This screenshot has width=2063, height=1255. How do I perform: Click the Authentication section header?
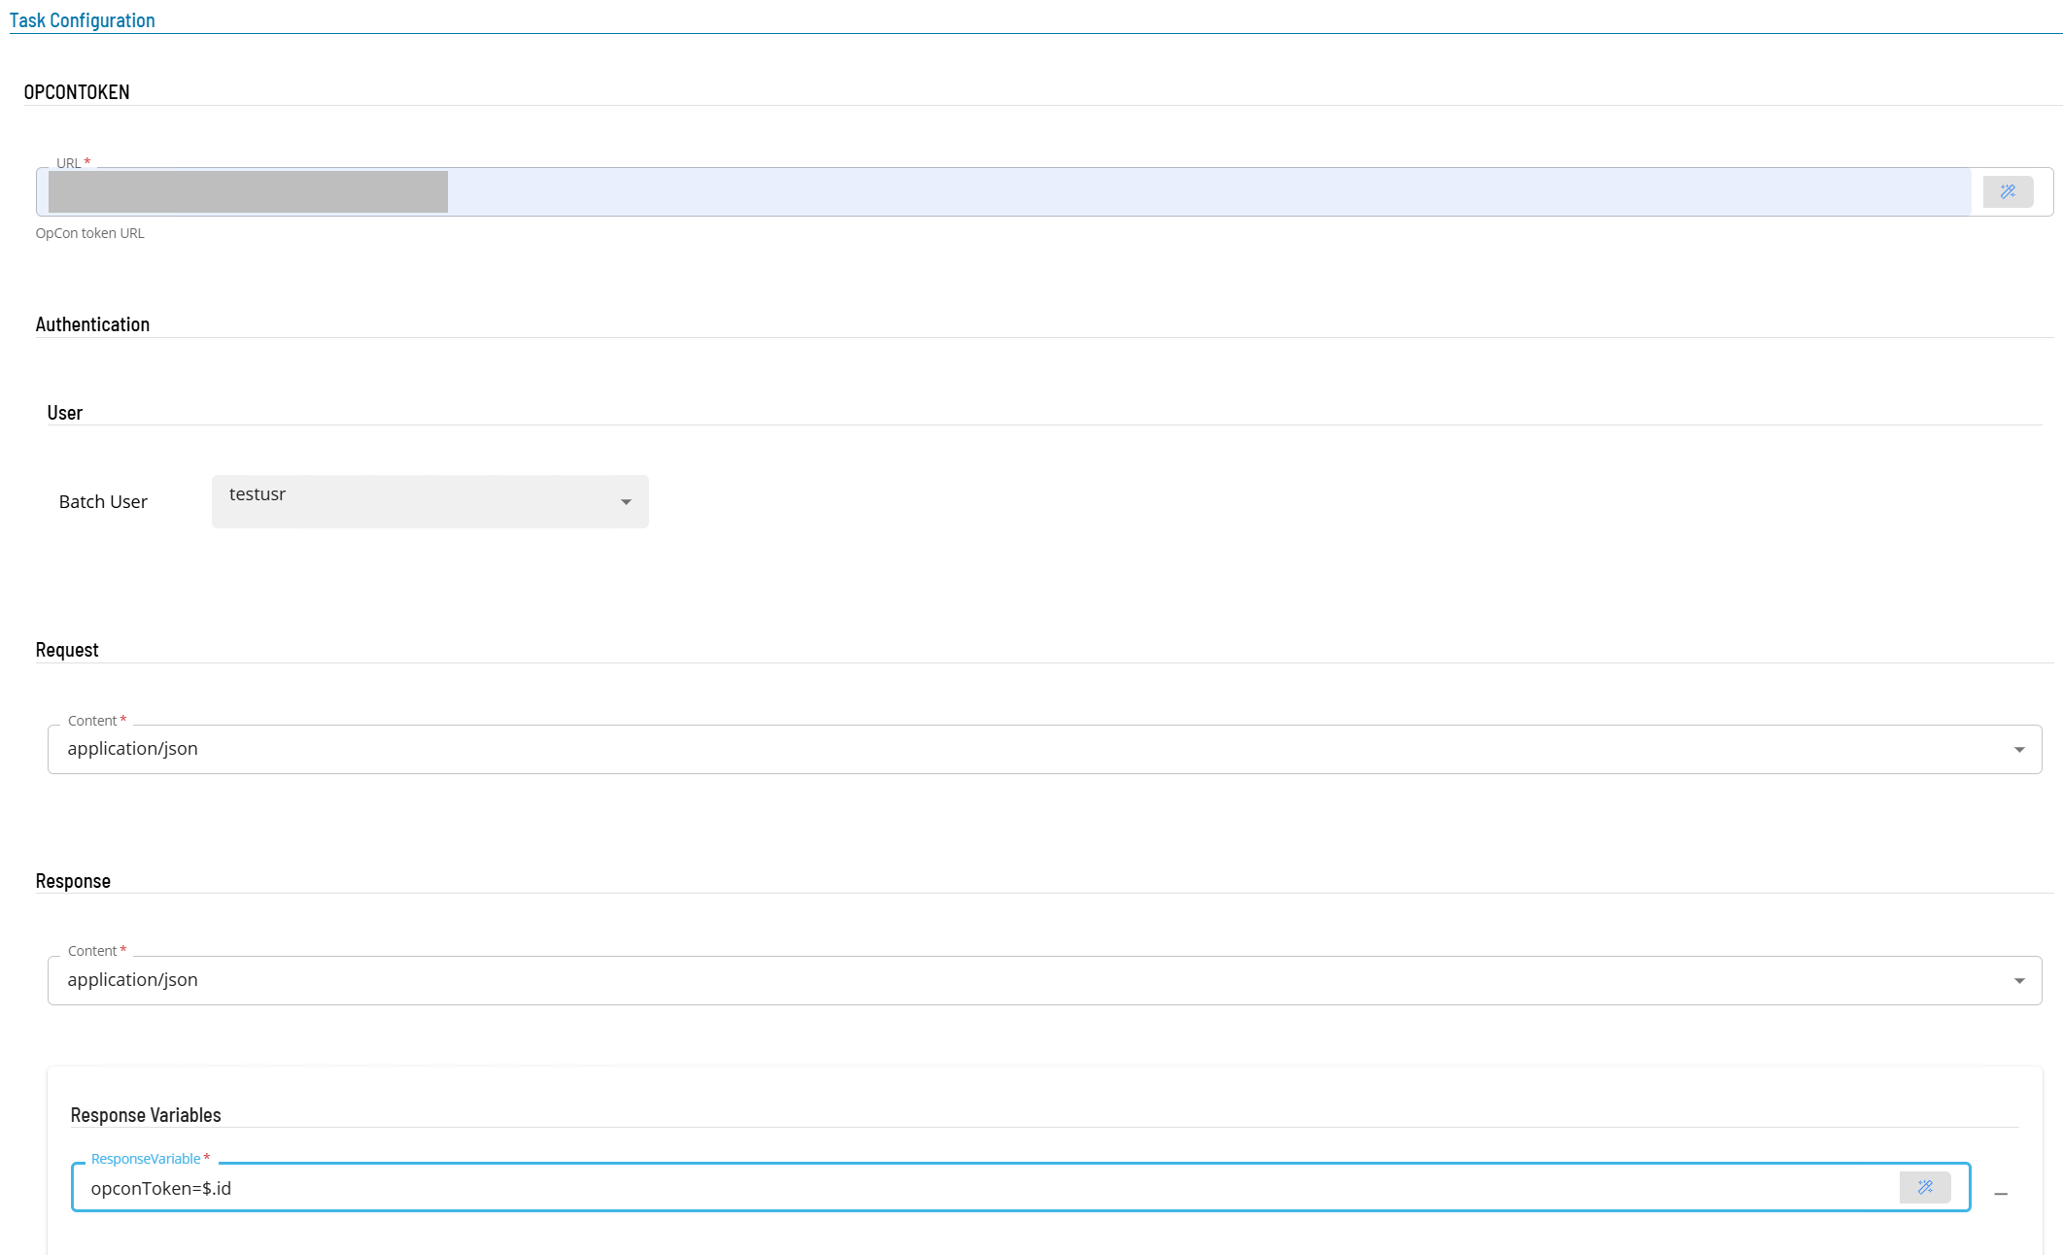[x=92, y=324]
